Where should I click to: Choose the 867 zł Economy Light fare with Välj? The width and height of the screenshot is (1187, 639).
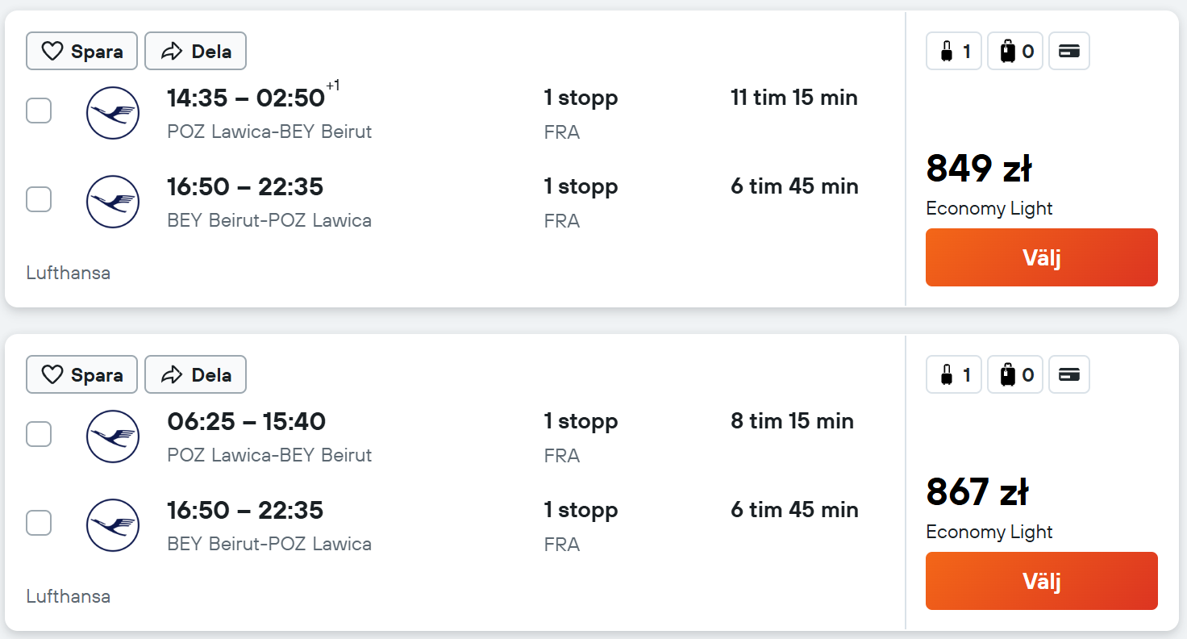click(1042, 581)
